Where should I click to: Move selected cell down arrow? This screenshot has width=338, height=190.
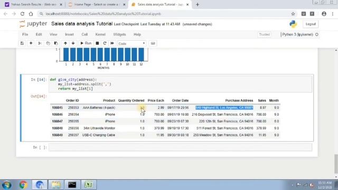(73, 43)
